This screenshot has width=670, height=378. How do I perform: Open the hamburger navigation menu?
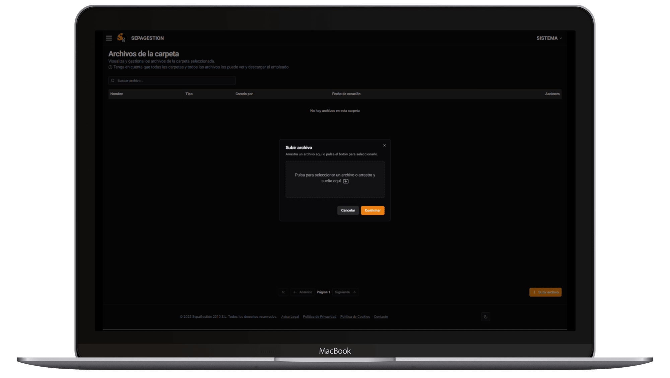pyautogui.click(x=109, y=38)
